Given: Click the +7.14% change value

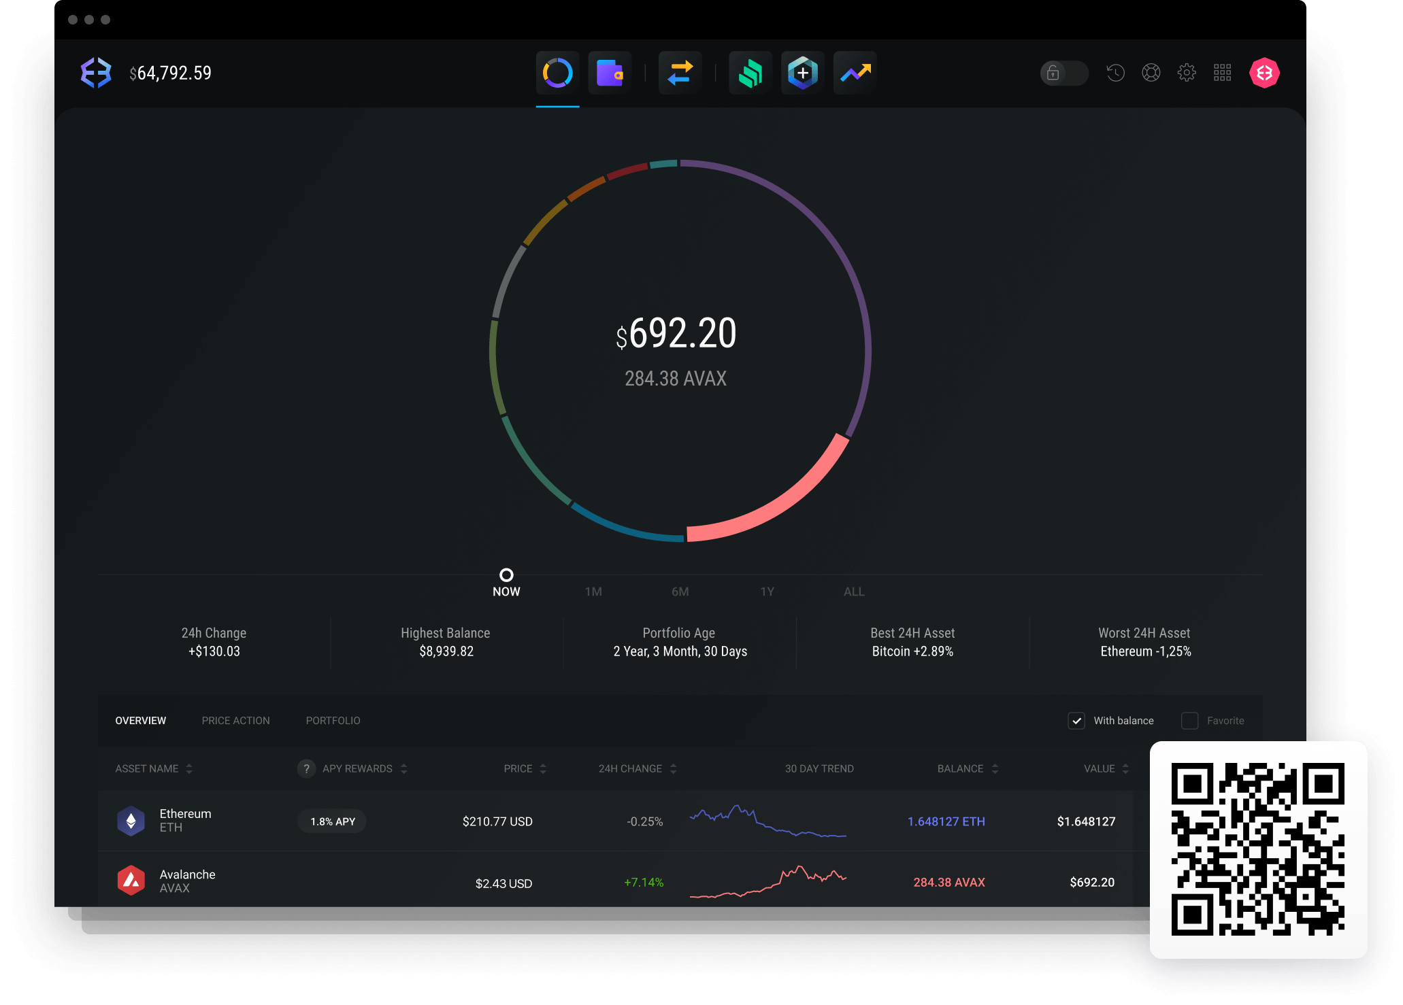Looking at the screenshot, I should pyautogui.click(x=644, y=882).
